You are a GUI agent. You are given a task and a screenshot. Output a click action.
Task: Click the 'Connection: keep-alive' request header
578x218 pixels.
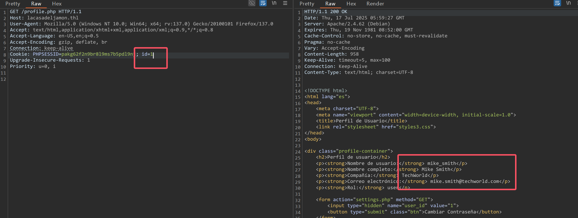click(x=41, y=48)
